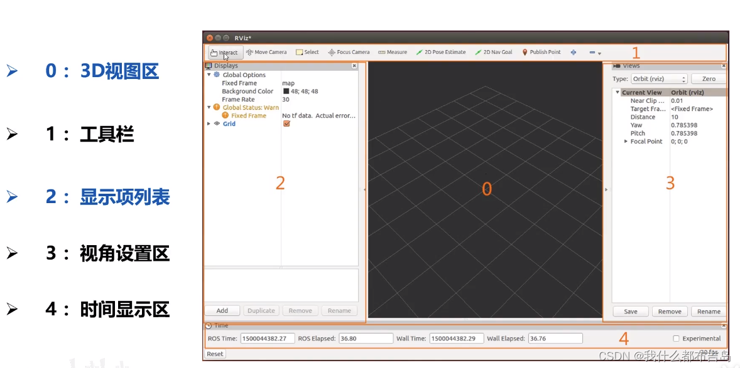Screen dimensions: 740x368
Task: Click the Wall Time field
Action: (x=457, y=339)
